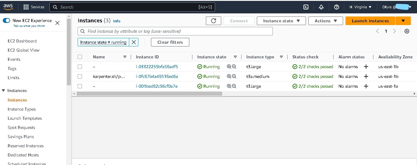Open EC2 Global View
417x165 pixels.
(24, 50)
